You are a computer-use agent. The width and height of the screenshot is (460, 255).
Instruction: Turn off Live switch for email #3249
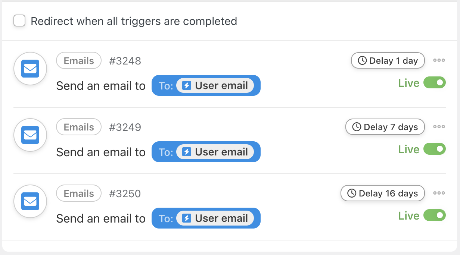[x=435, y=149]
